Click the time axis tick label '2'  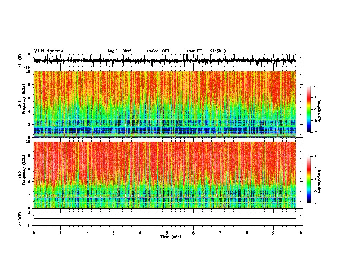click(87, 233)
